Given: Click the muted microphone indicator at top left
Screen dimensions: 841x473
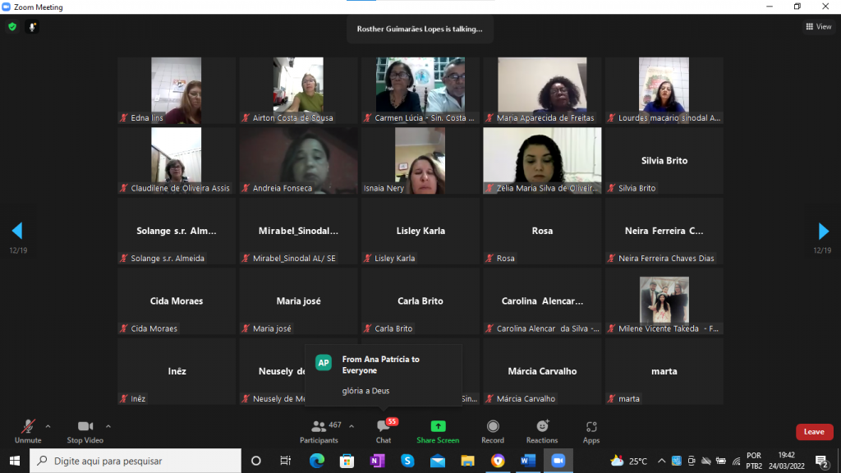Looking at the screenshot, I should pos(33,26).
